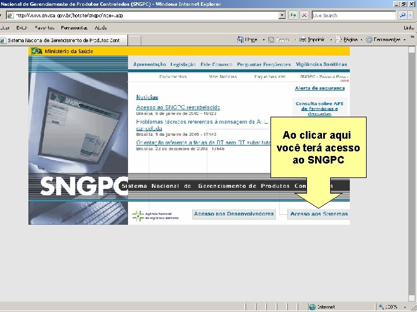Click the Ferramentas gear icon in toolbar
Viewport: 417px width, 312px height.
pos(369,40)
